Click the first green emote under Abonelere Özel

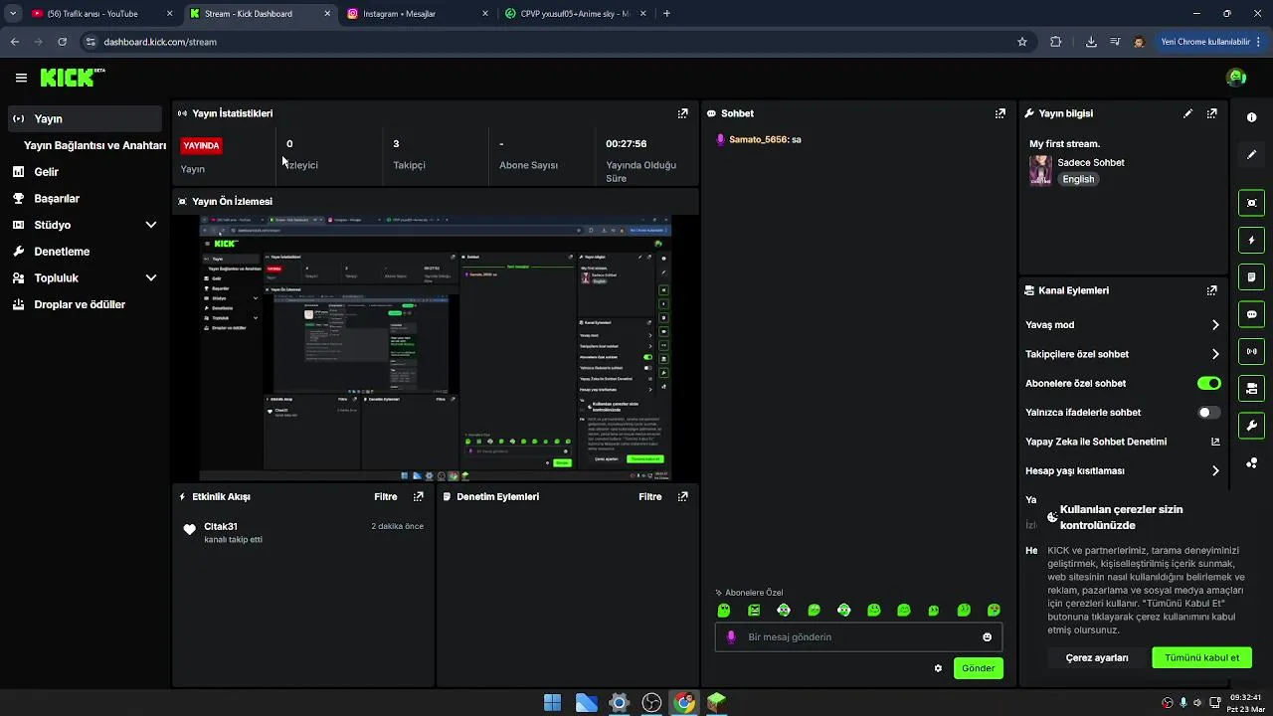pyautogui.click(x=724, y=610)
